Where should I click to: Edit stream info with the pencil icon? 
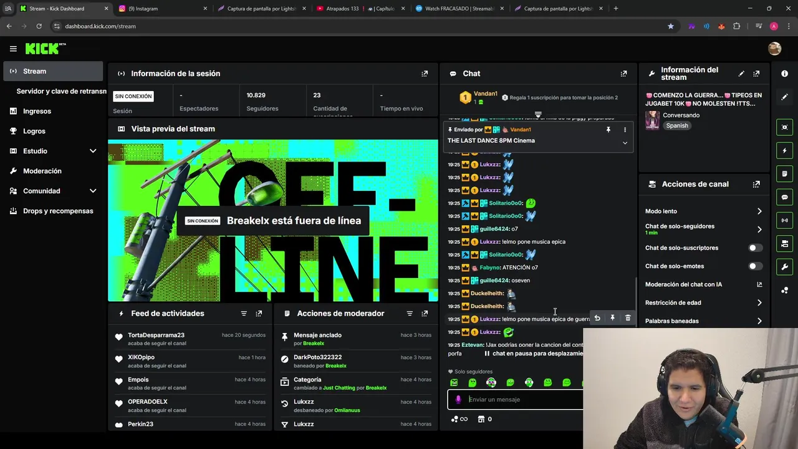741,74
